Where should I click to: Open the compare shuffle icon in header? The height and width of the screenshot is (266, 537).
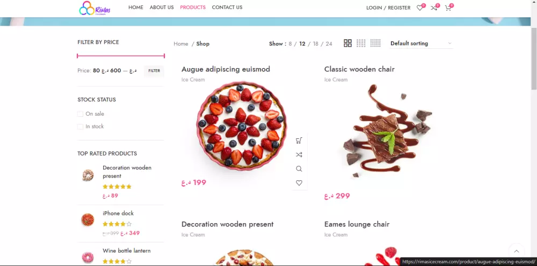[434, 8]
